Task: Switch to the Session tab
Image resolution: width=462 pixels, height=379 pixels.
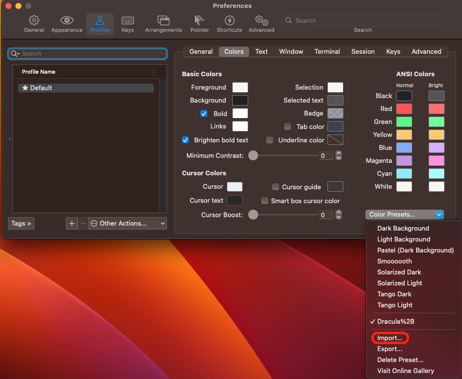Action: coord(363,51)
